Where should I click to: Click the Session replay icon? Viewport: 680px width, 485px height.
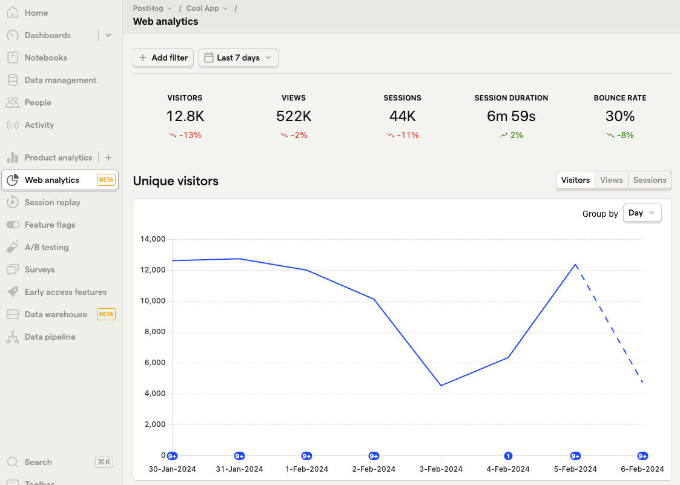13,202
